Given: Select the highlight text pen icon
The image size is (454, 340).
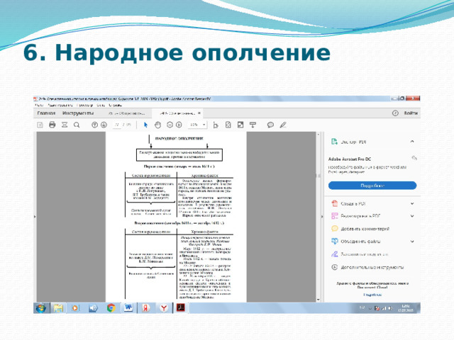Looking at the screenshot, I should (283, 125).
